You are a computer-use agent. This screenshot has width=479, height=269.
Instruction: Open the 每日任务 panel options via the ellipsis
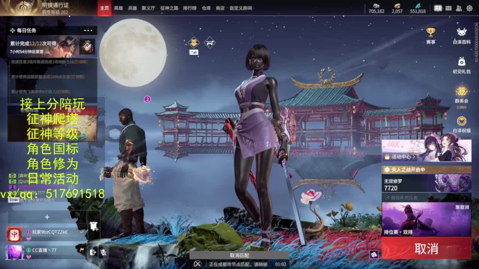(89, 30)
